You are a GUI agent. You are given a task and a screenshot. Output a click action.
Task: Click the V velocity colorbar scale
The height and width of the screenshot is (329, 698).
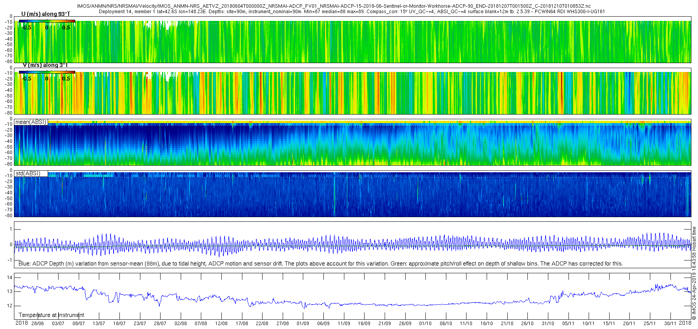47,72
